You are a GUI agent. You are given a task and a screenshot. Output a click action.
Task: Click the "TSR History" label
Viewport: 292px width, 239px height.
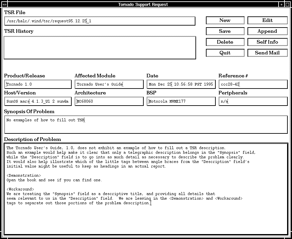point(19,31)
